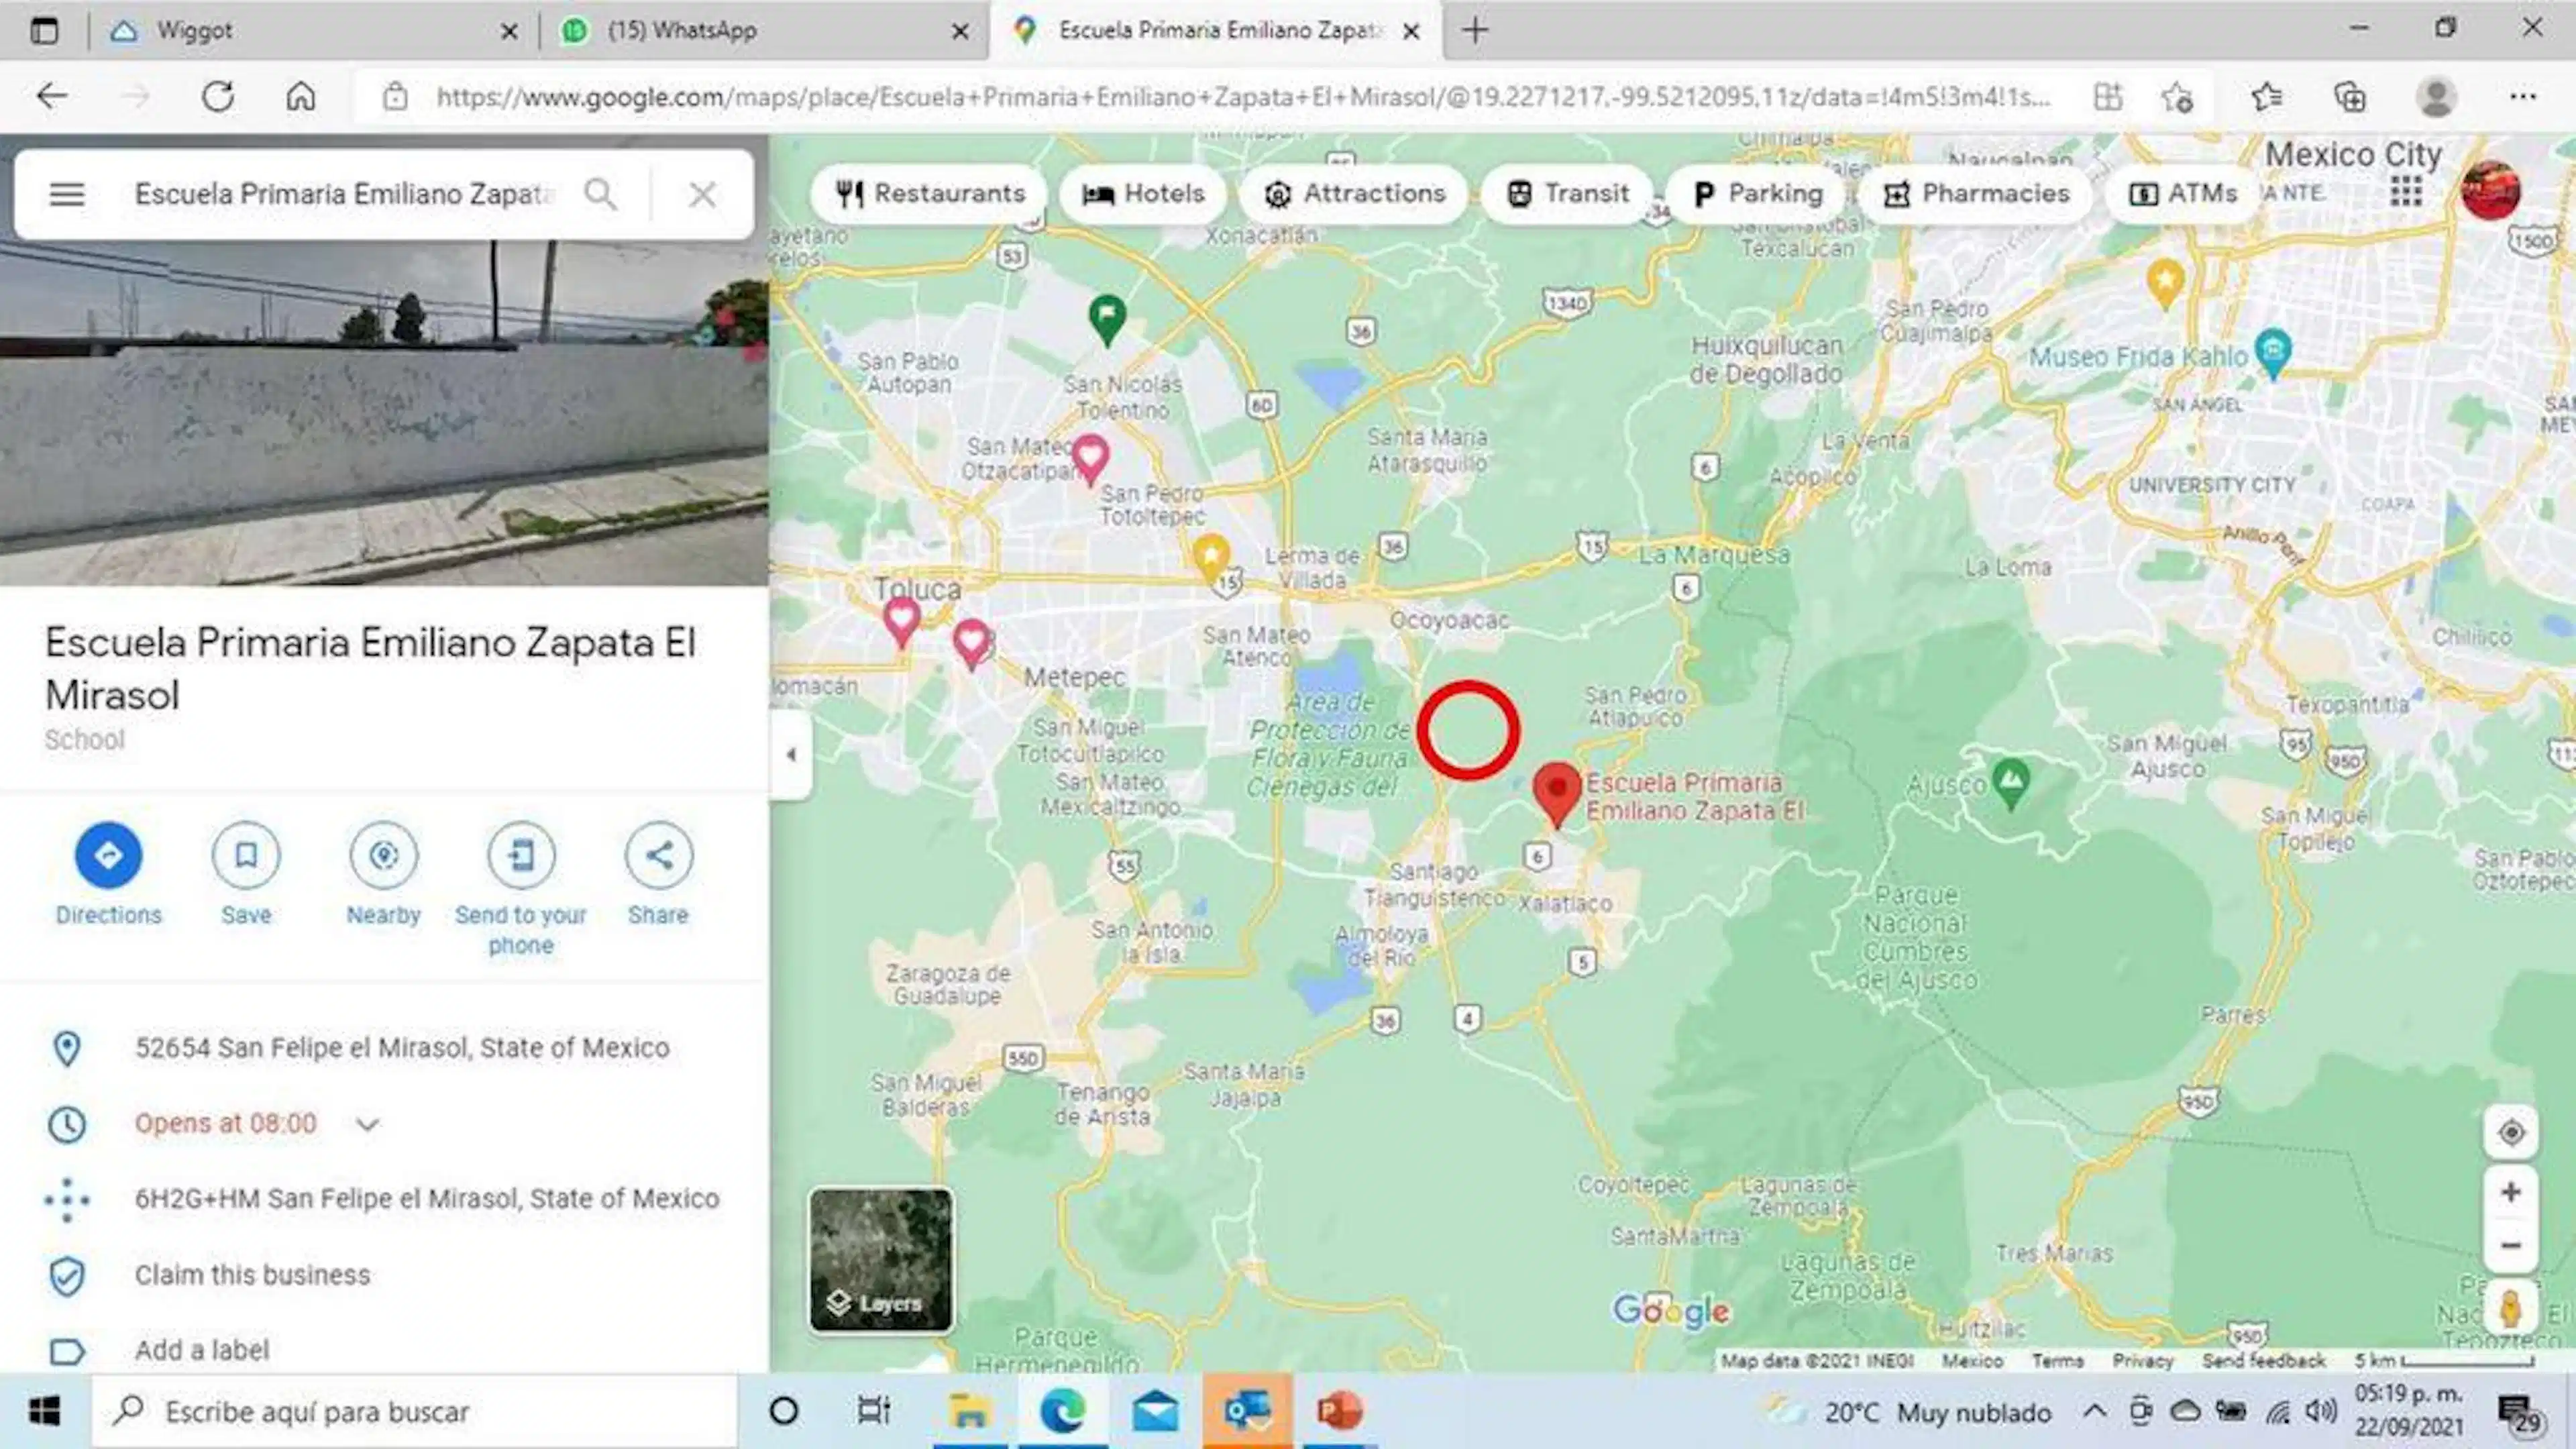Click Add a label
The width and height of the screenshot is (2576, 1449).
tap(202, 1350)
